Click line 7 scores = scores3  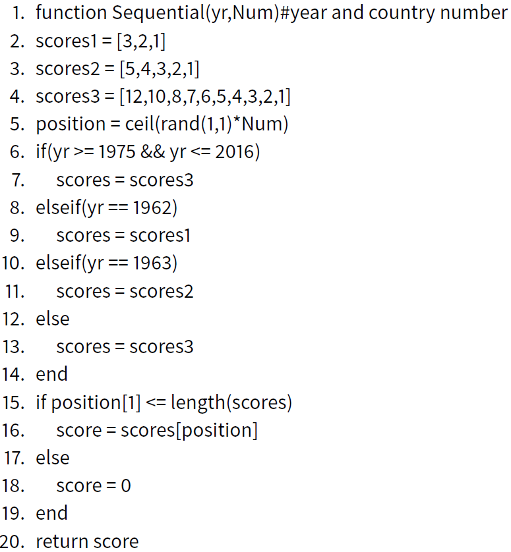click(x=125, y=180)
